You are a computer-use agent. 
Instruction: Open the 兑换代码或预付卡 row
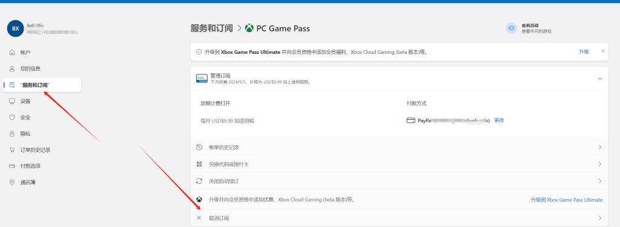click(x=400, y=164)
